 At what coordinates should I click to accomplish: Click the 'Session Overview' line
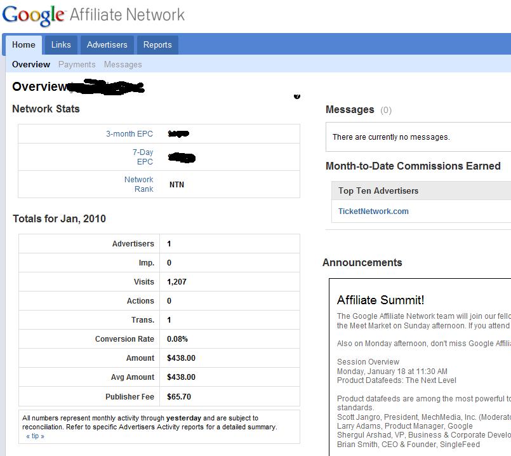point(368,362)
